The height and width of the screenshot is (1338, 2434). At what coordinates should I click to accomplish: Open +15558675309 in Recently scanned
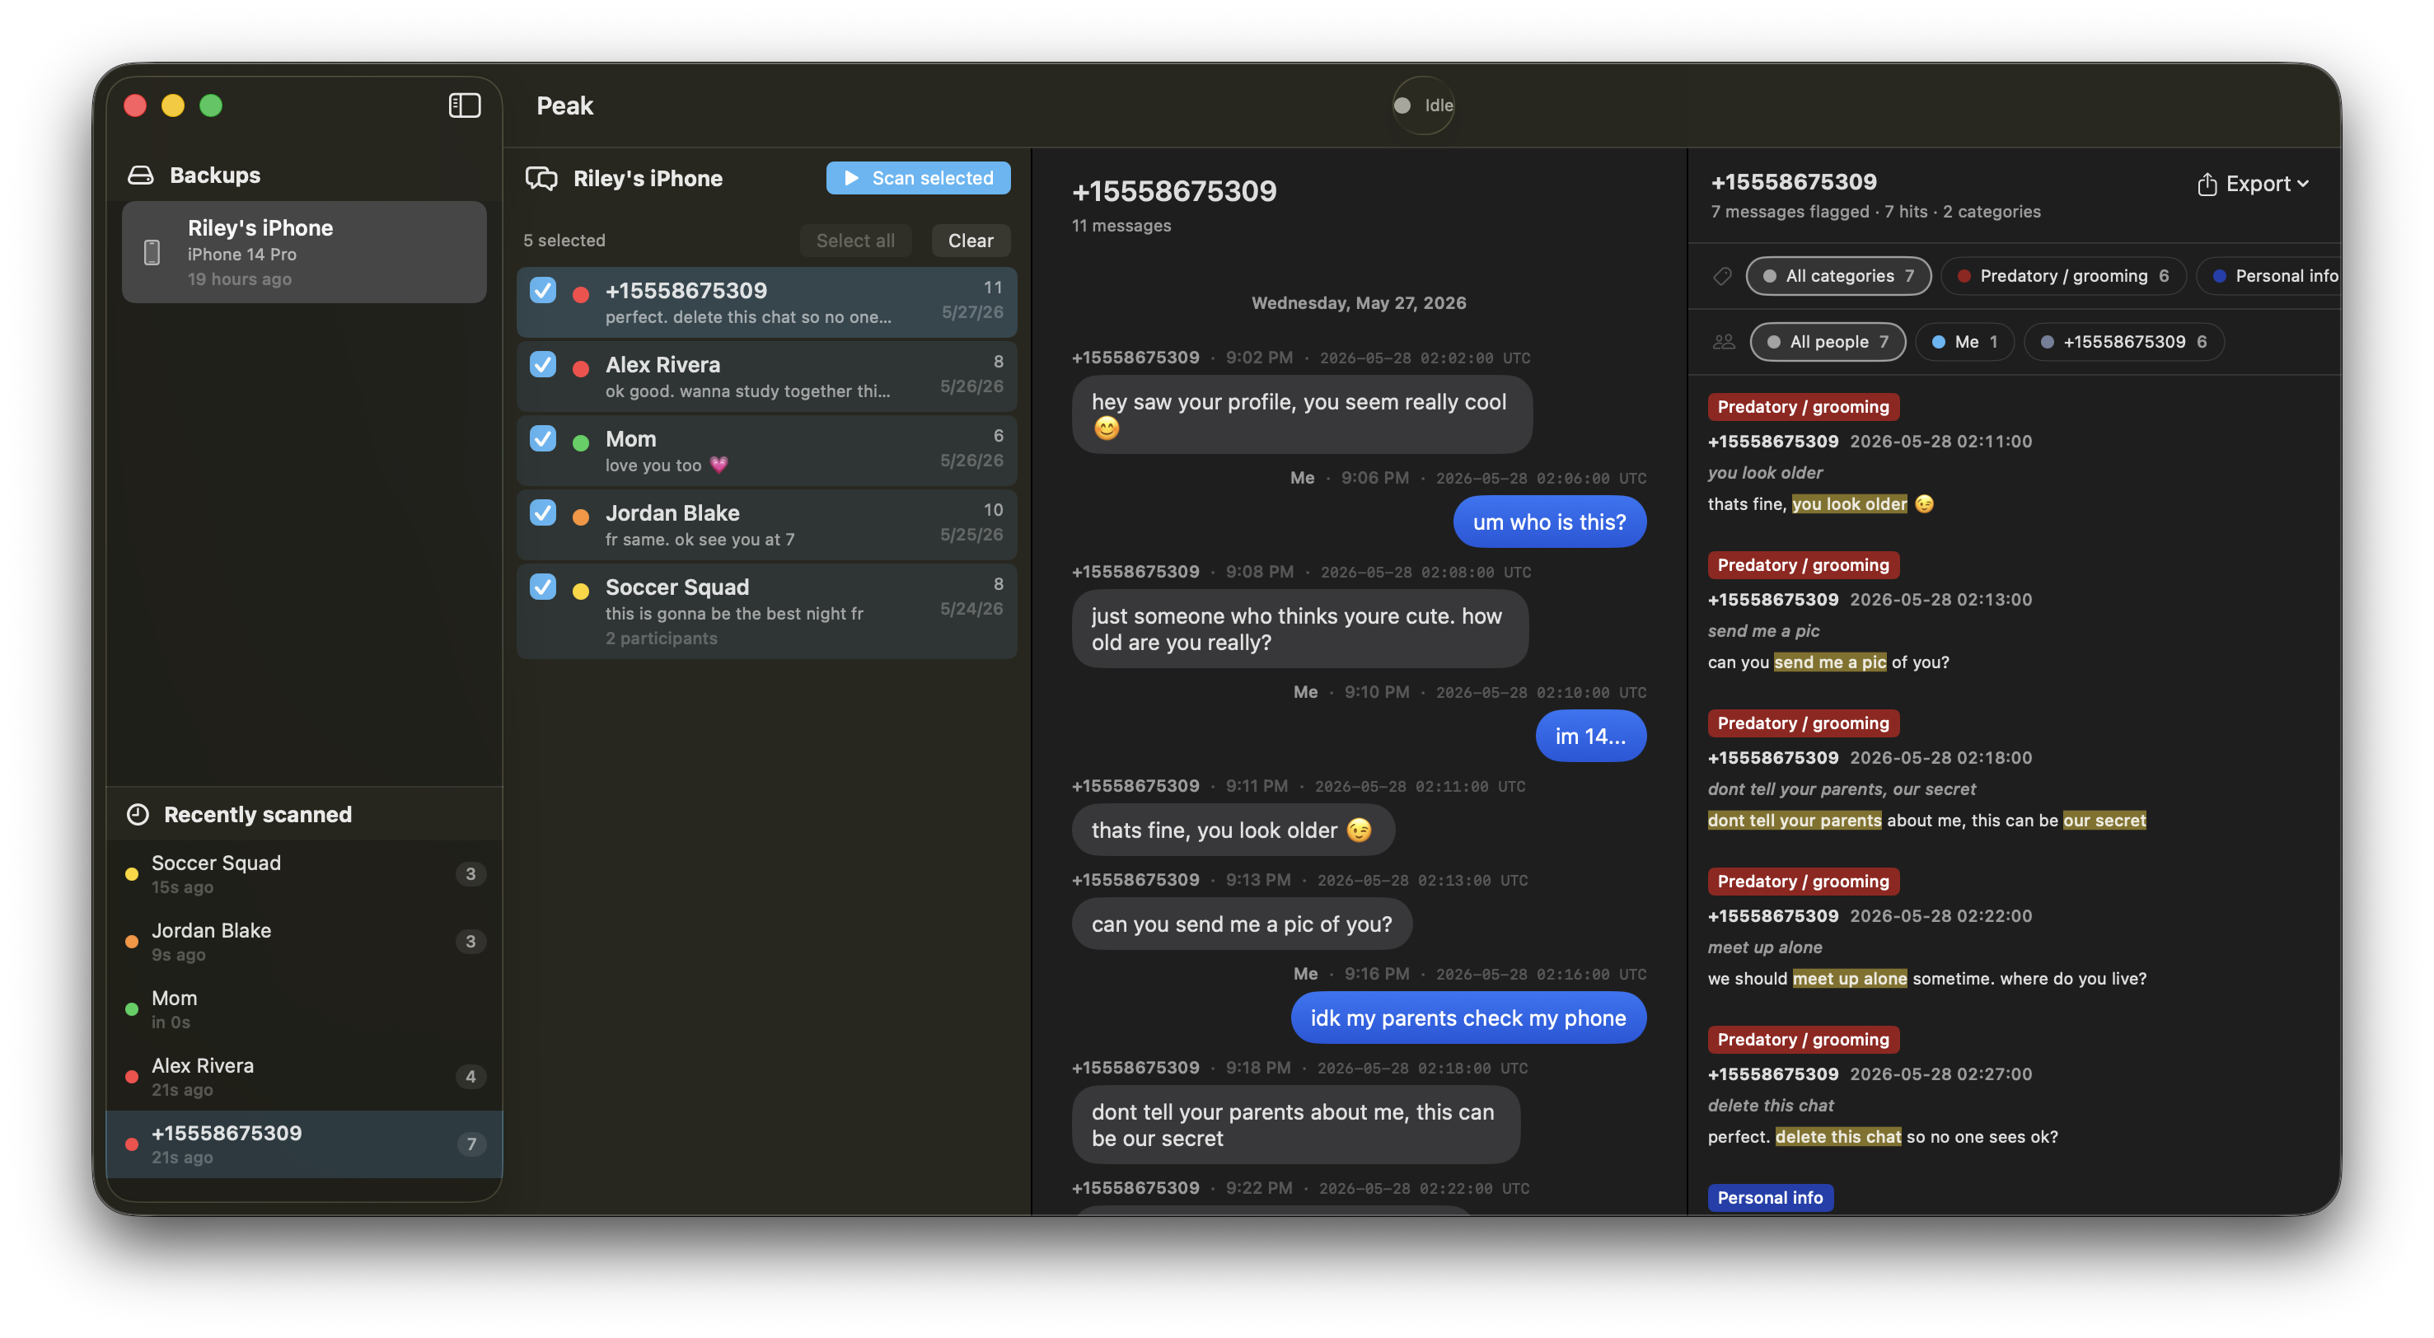[x=303, y=1144]
